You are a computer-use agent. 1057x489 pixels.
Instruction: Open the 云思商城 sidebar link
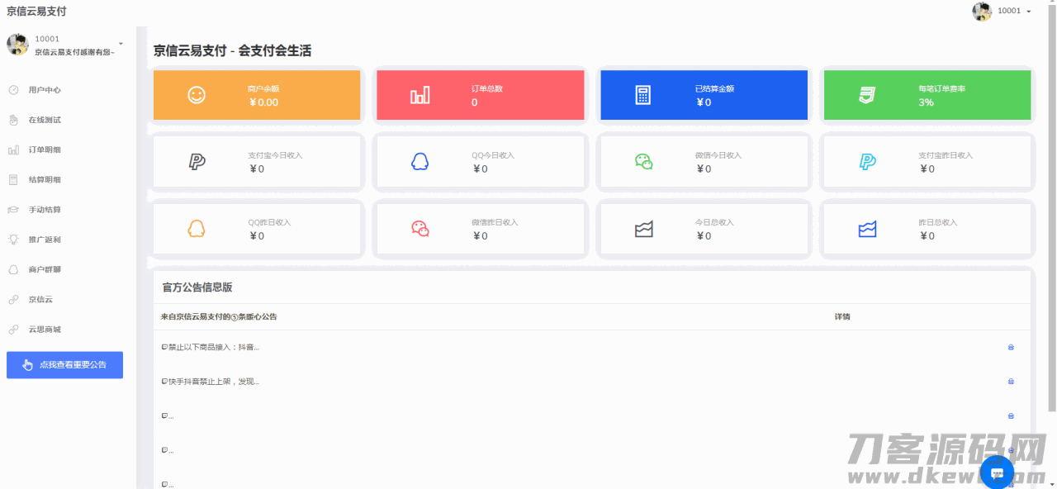tap(45, 330)
